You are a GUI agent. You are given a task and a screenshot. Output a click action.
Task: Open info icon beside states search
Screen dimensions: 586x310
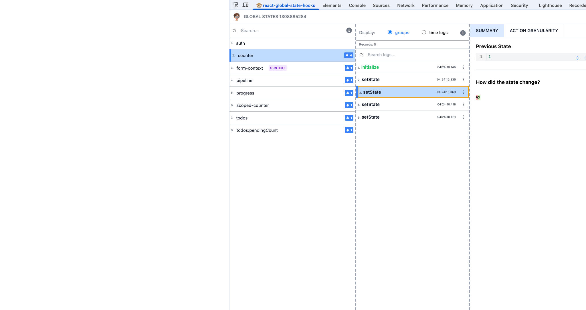coord(349,30)
